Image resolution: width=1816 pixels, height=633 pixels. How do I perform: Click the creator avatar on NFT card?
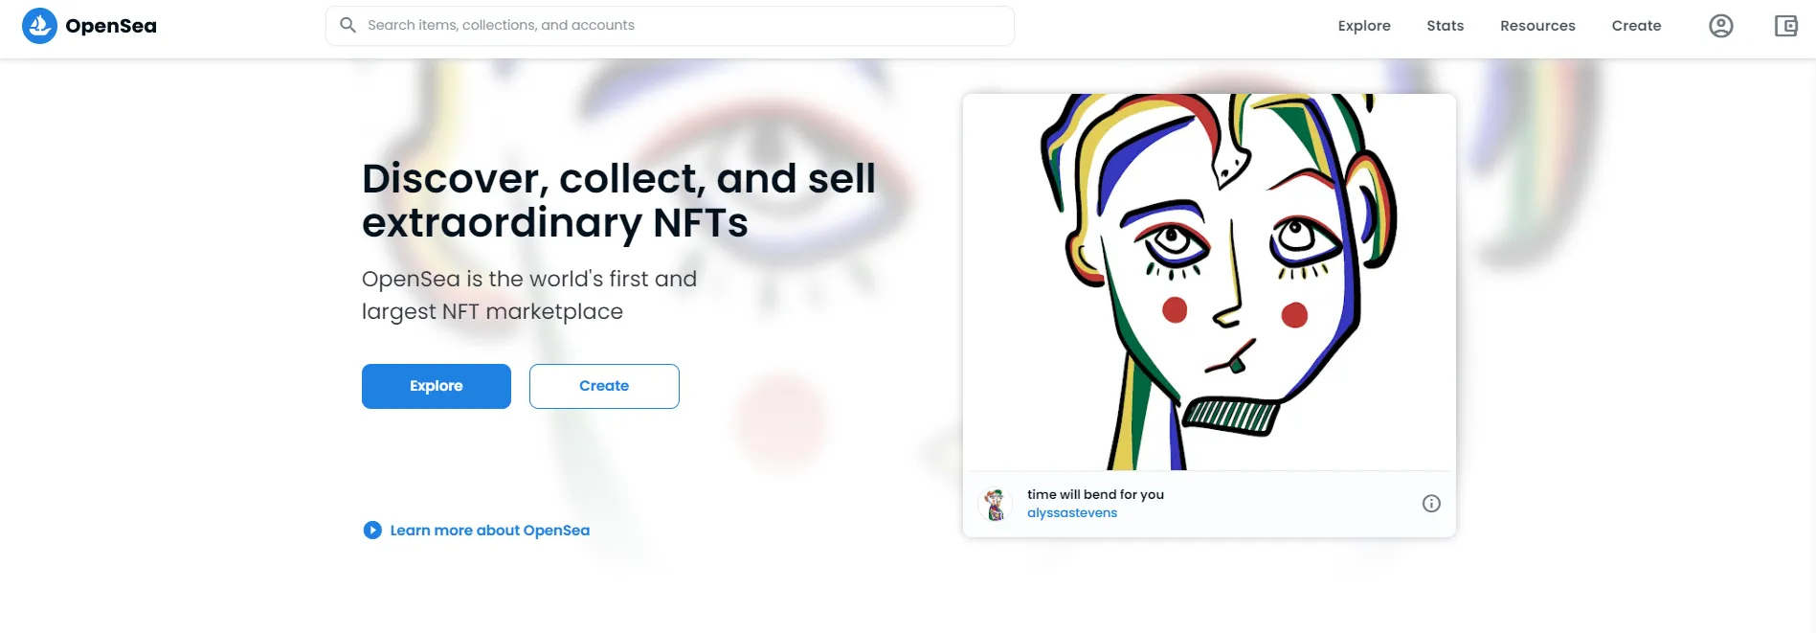996,504
